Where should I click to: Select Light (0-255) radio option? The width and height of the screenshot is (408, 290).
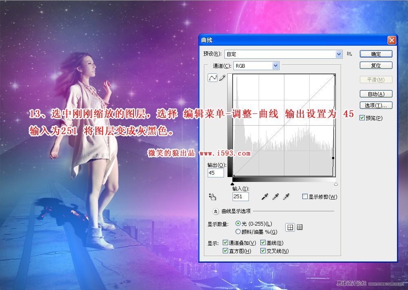[238, 224]
